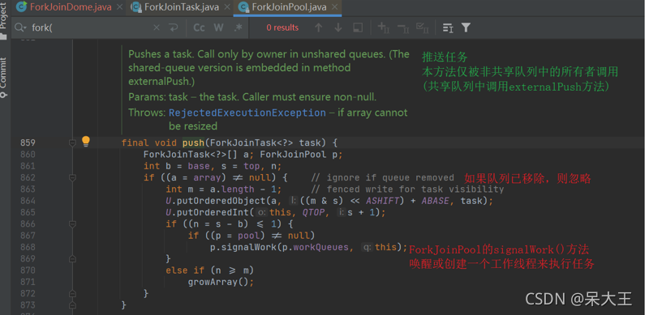Unselect occurrence icon in find bar

(x=403, y=28)
